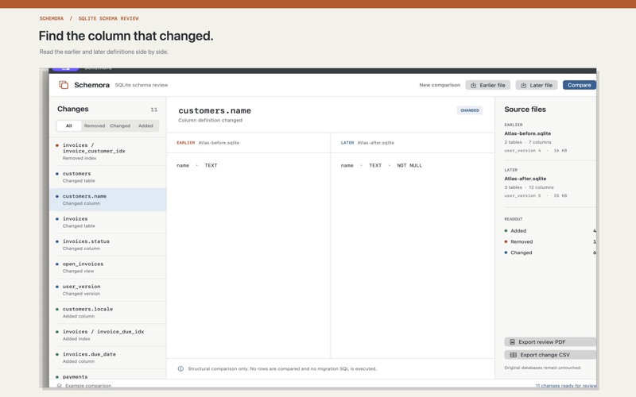This screenshot has width=636, height=397.
Task: Open the 11 changes ready for review link
Action: click(x=566, y=386)
